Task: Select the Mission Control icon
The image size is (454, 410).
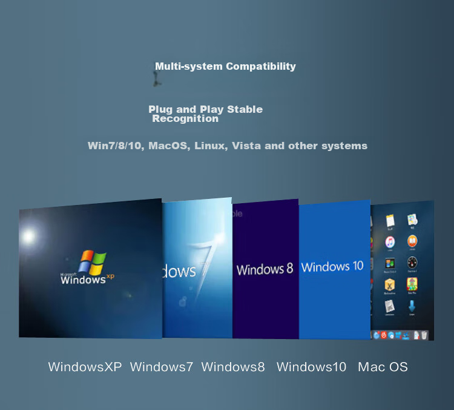Action: pos(390,263)
